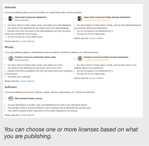Image resolution: width=149 pixels, height=146 pixels.
Task: Visit License Website link for Share Alike
Action: click(x=27, y=81)
